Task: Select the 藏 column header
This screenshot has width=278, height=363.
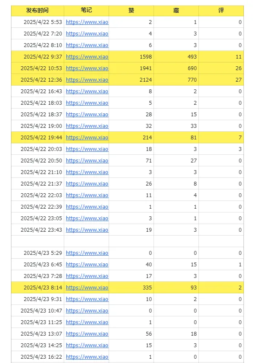Action: point(176,10)
